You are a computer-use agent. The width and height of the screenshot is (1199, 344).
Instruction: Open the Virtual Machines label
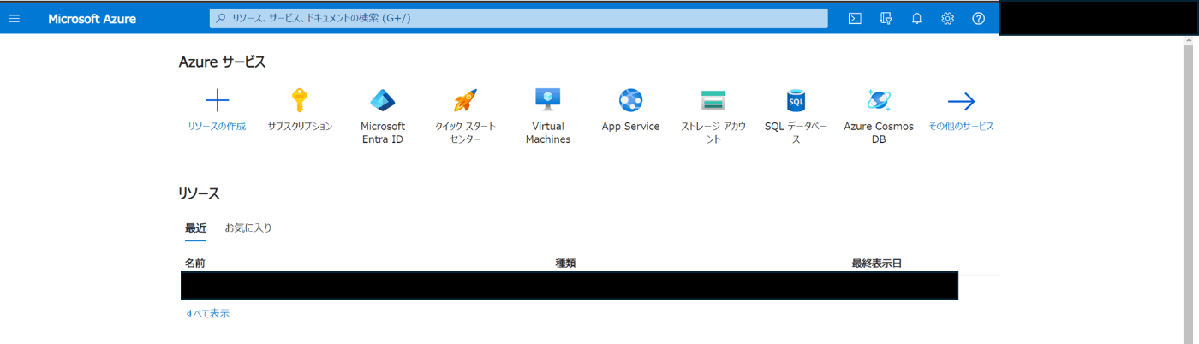pos(548,133)
